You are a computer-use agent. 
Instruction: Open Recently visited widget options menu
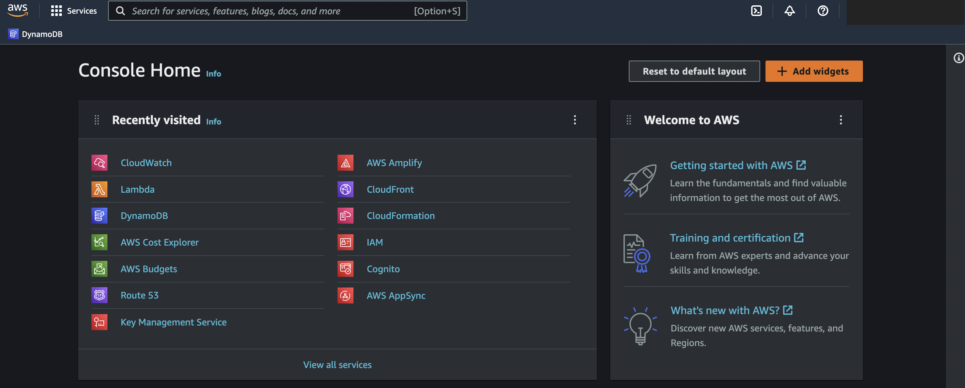click(x=575, y=120)
